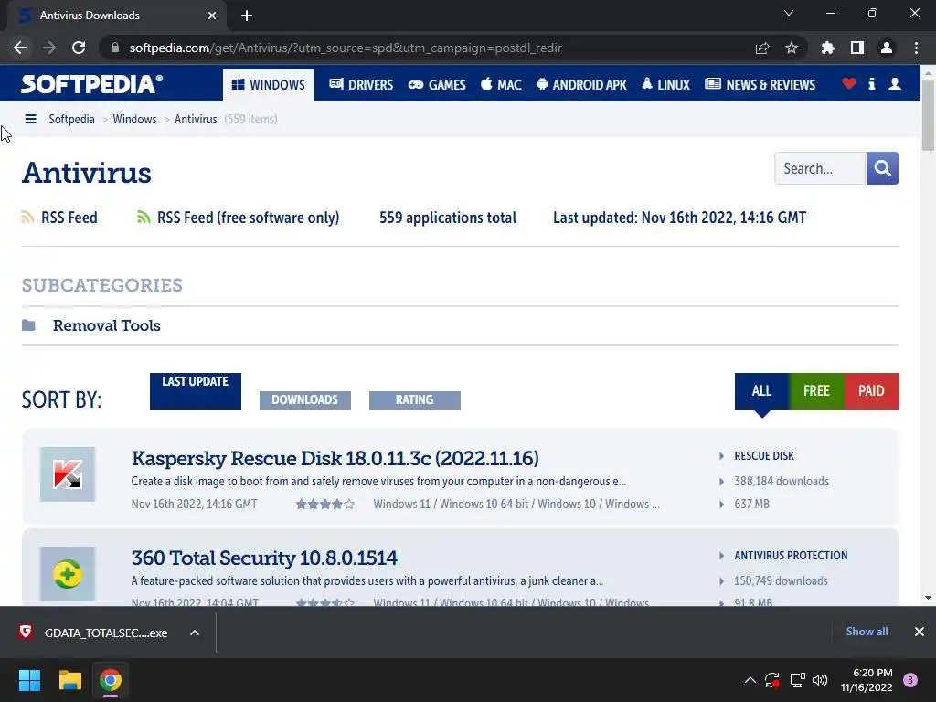Click the green RSS free software icon
This screenshot has height=702, width=936.
pos(144,218)
